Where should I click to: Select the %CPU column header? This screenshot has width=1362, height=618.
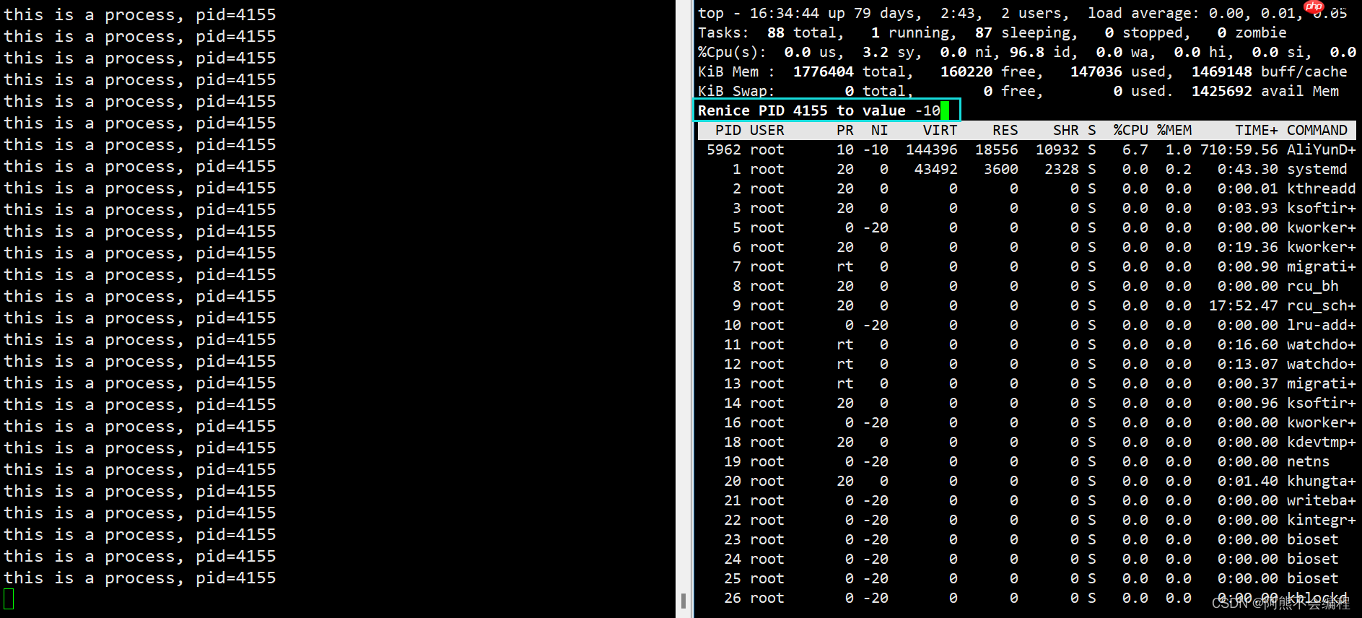(1130, 130)
